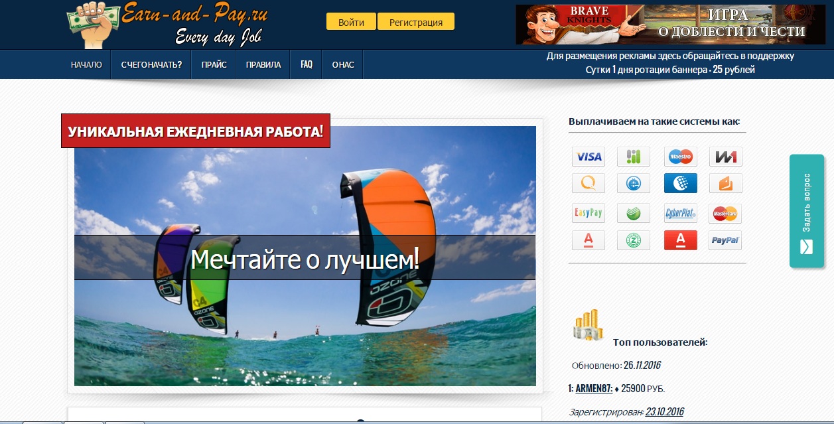Open the 'О НАС' menu item

point(343,65)
